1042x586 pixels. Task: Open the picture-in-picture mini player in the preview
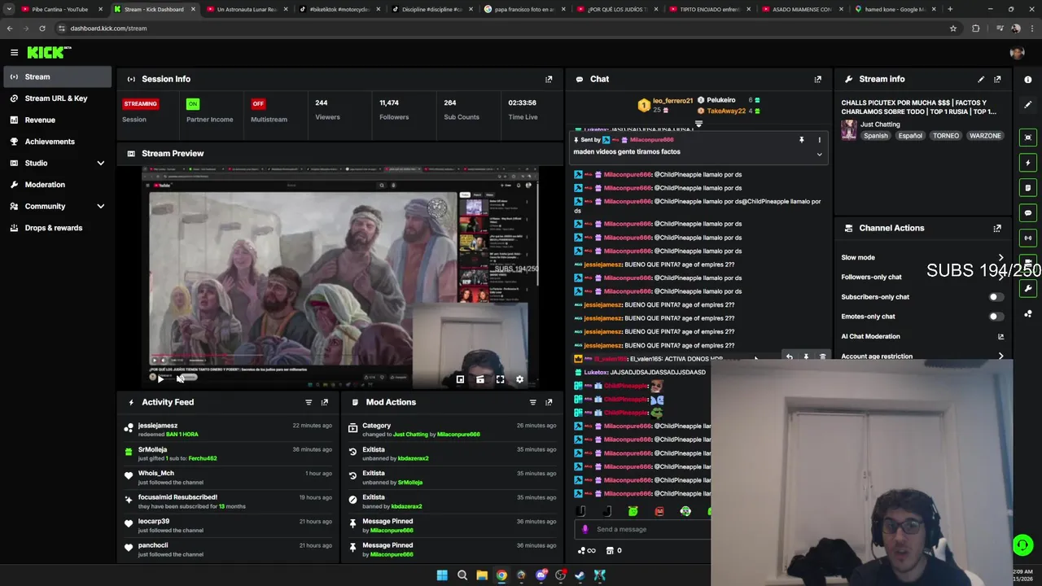pos(460,379)
